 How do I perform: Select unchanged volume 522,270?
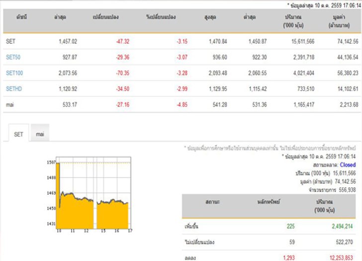click(345, 242)
